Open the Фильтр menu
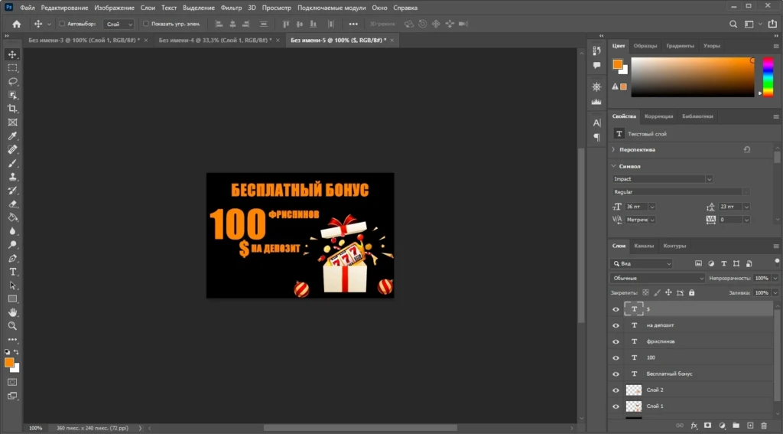Image resolution: width=783 pixels, height=434 pixels. pyautogui.click(x=231, y=8)
